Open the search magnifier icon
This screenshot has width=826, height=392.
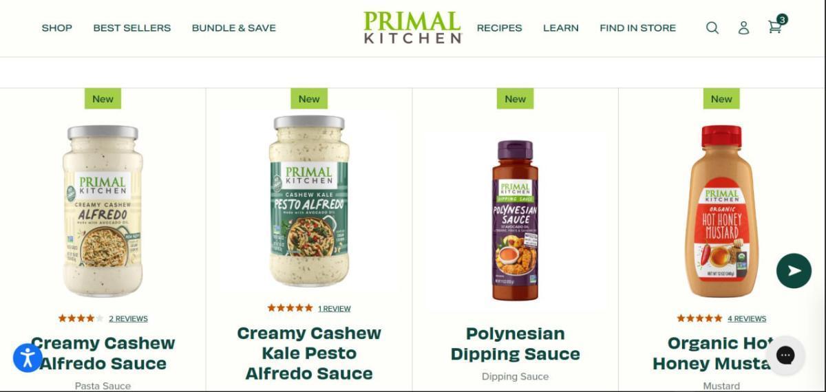point(712,28)
